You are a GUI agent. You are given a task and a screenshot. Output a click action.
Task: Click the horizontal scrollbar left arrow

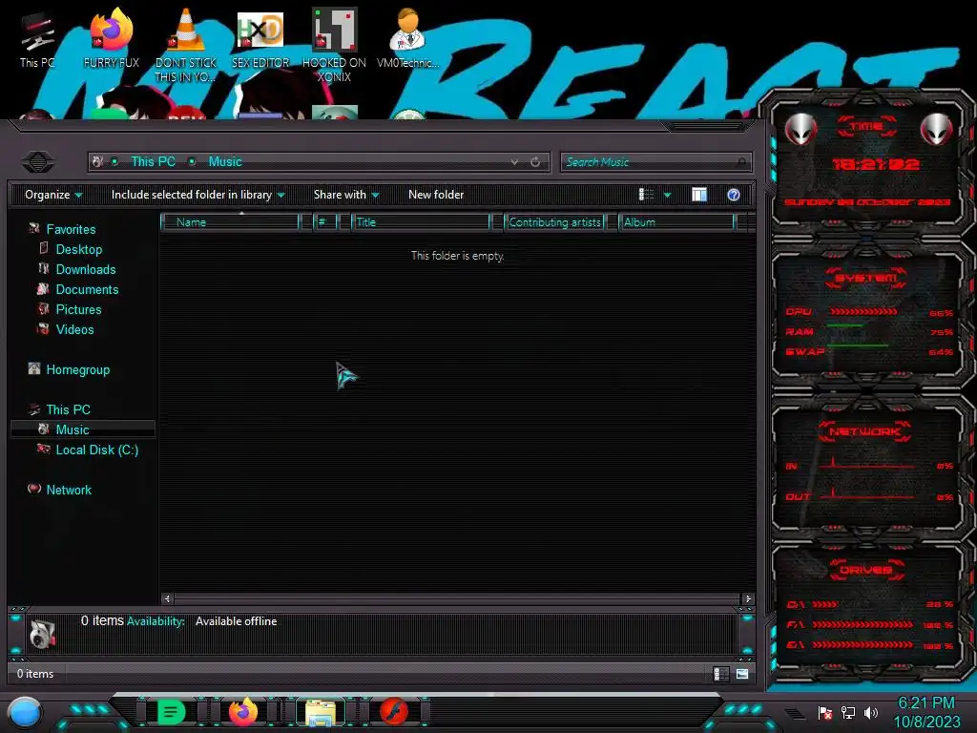coord(167,599)
